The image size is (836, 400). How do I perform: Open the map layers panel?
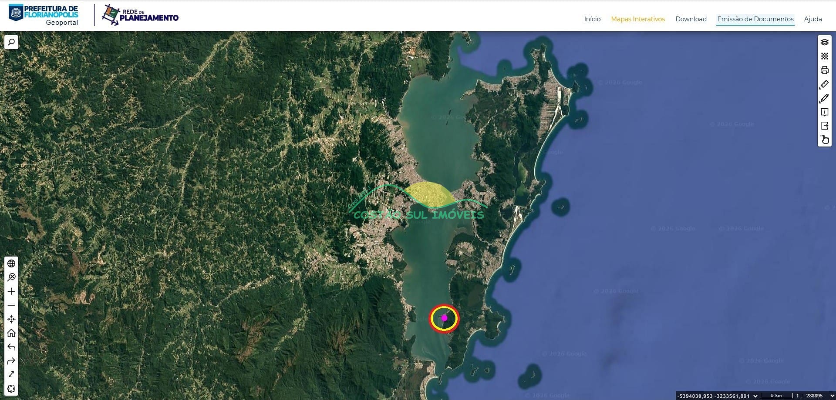pos(824,42)
